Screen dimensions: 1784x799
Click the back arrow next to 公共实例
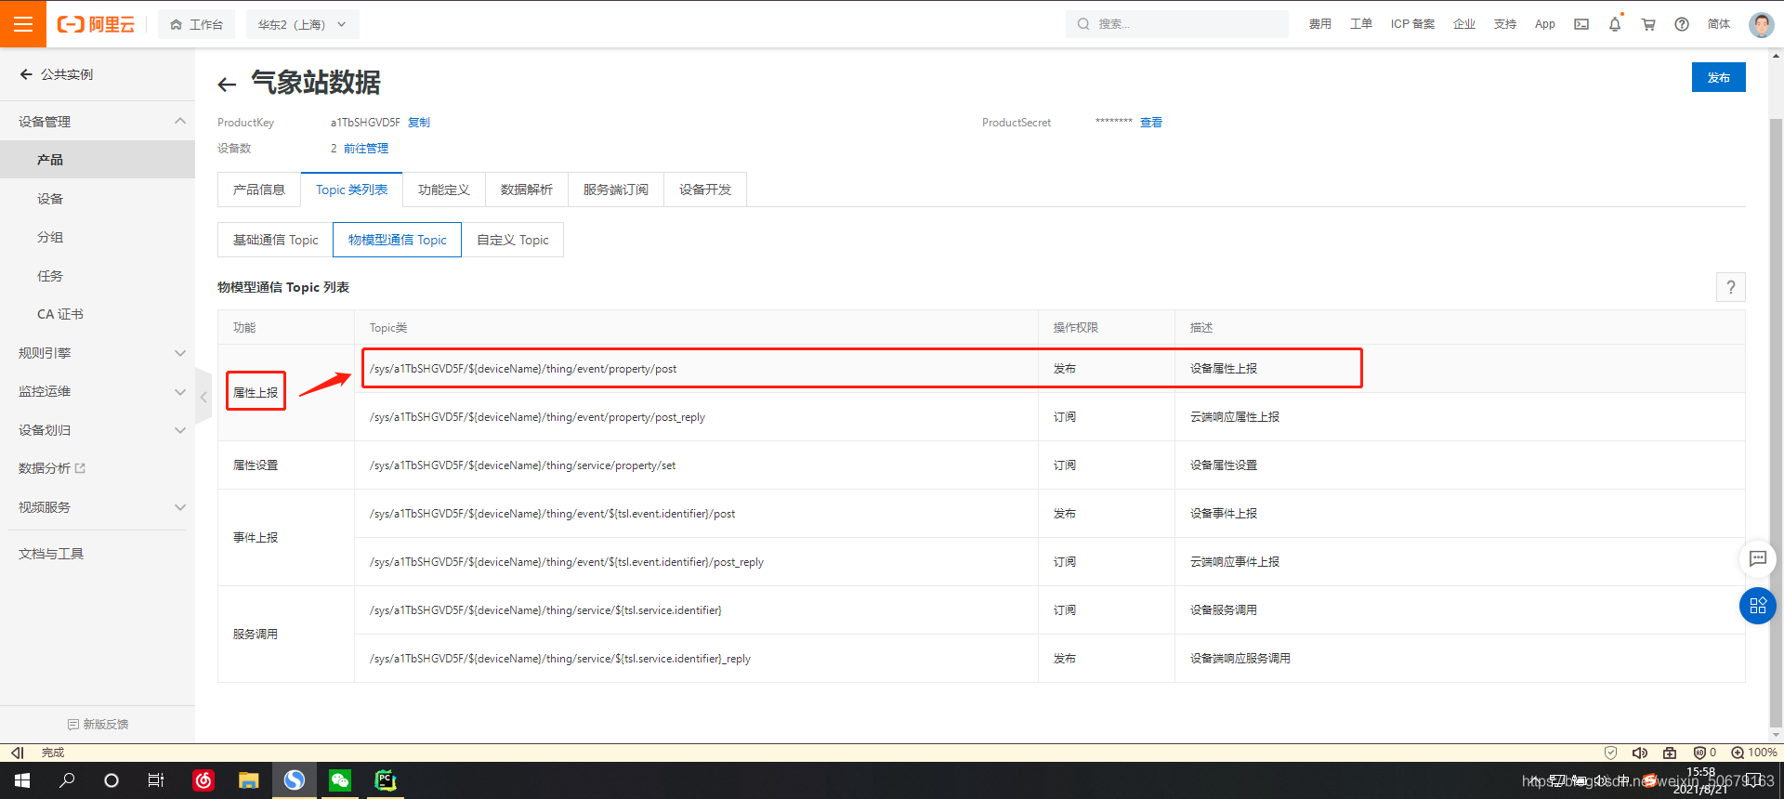click(x=26, y=74)
